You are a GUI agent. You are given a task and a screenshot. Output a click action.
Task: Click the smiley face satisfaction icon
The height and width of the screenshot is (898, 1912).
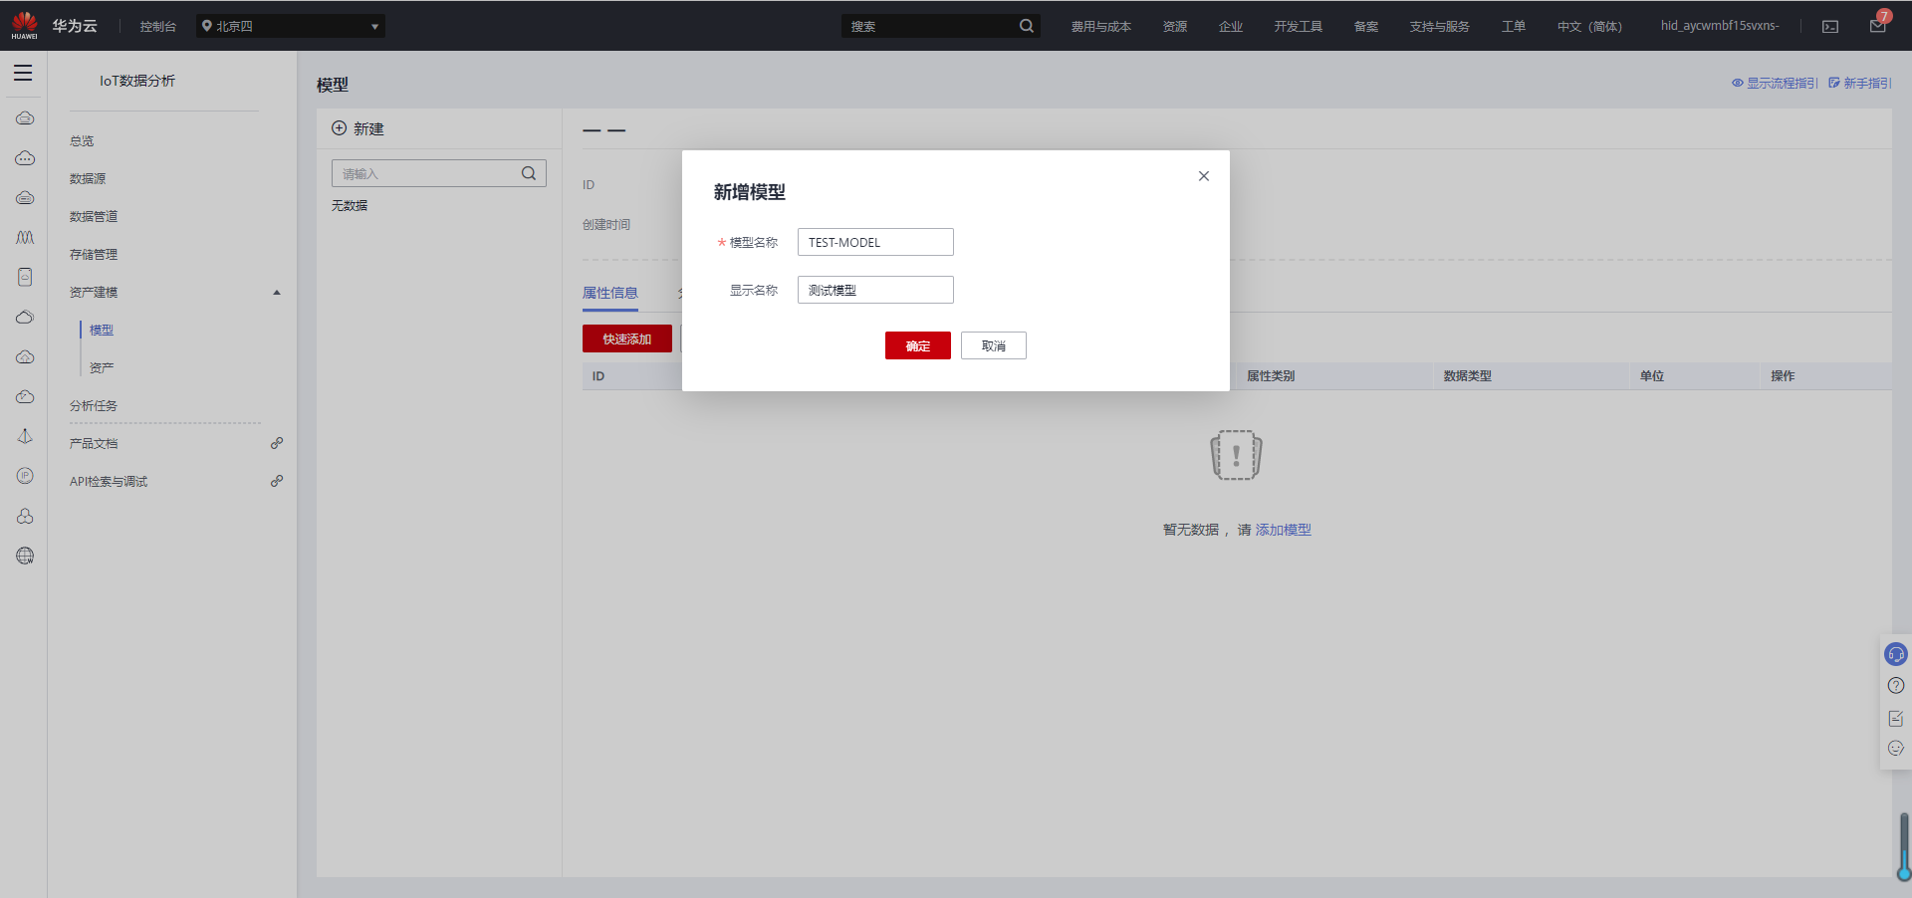click(1896, 748)
